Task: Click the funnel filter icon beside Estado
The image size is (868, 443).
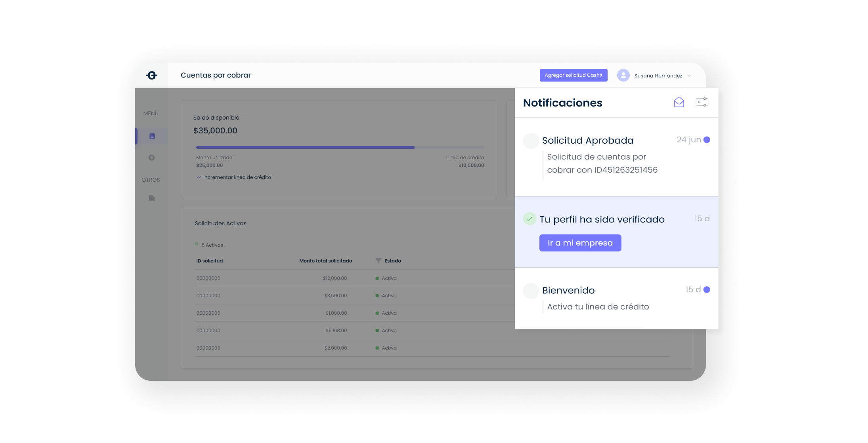Action: tap(378, 260)
